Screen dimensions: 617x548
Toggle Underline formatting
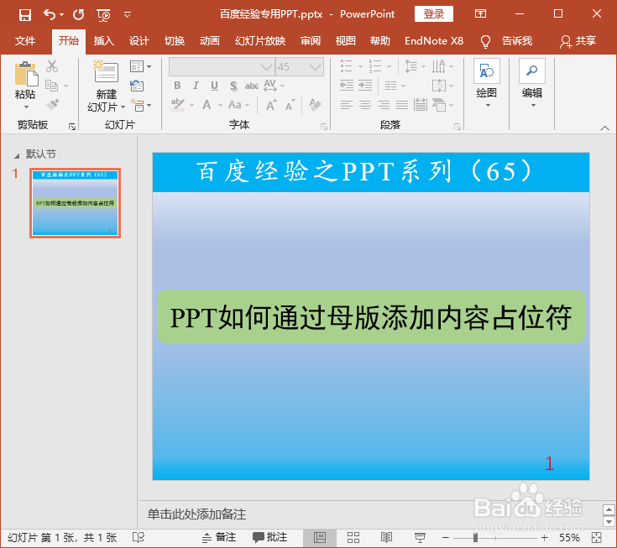214,86
